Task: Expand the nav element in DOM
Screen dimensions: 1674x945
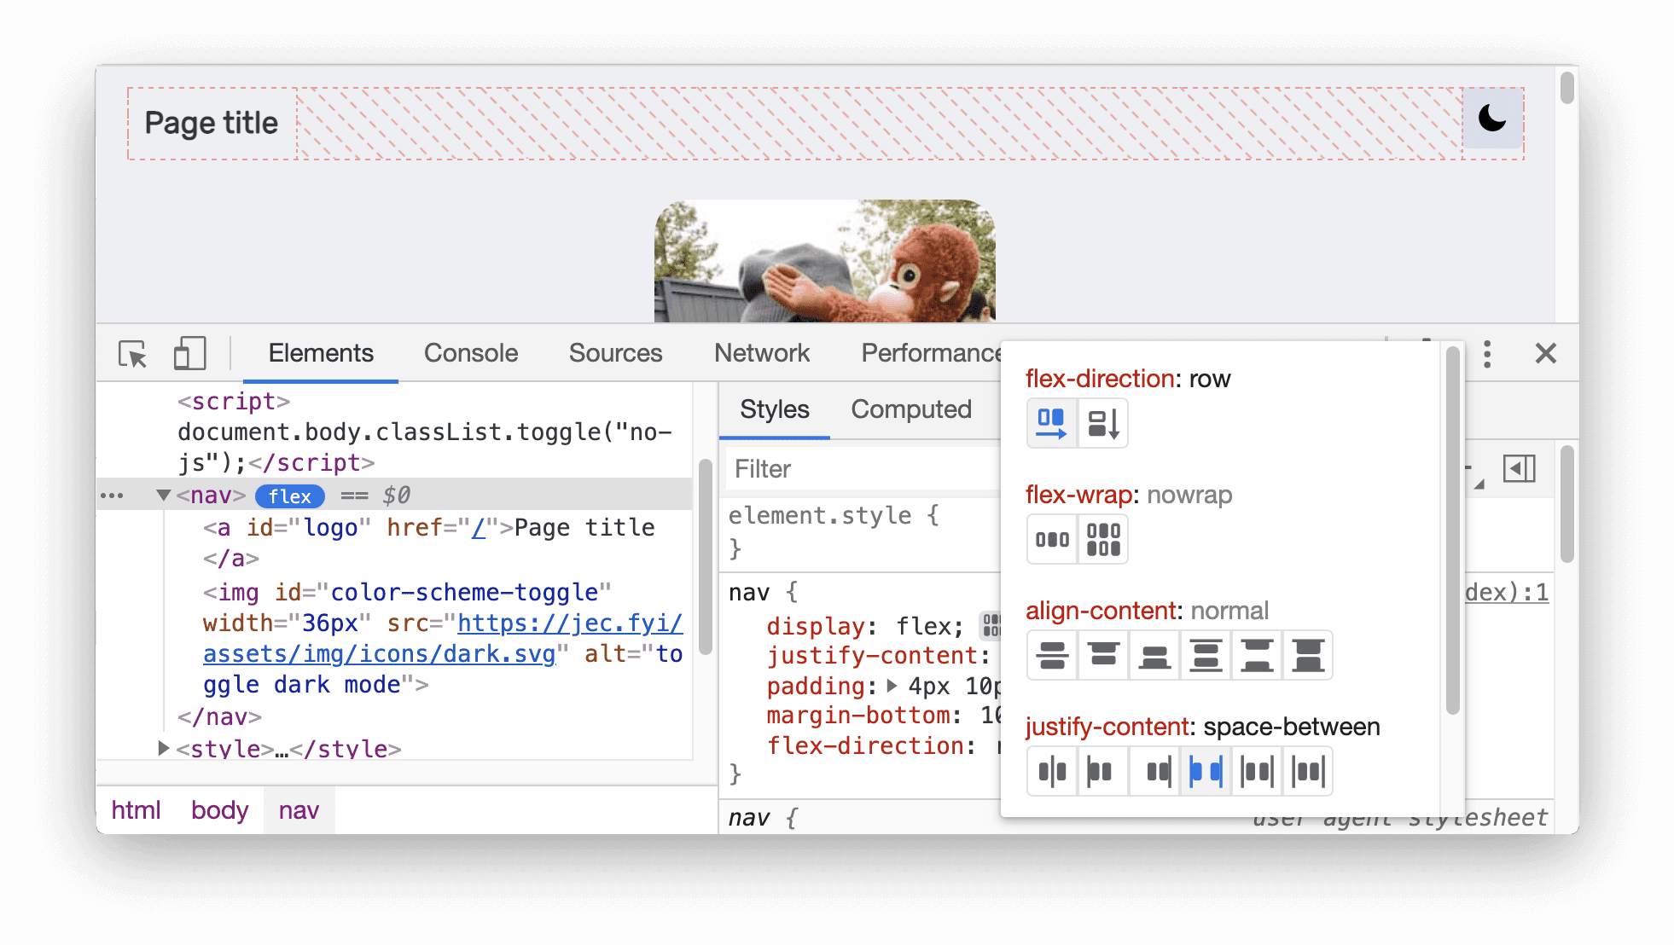Action: click(x=162, y=496)
